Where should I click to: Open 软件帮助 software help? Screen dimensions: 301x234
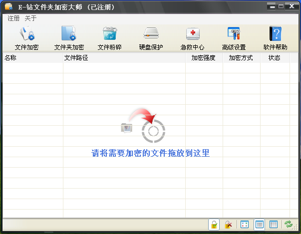point(275,38)
